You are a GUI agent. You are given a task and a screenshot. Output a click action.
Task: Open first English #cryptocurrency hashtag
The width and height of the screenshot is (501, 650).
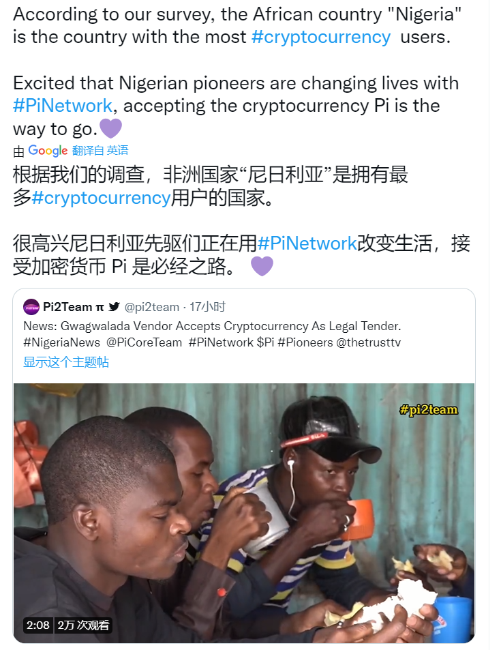[x=321, y=37]
